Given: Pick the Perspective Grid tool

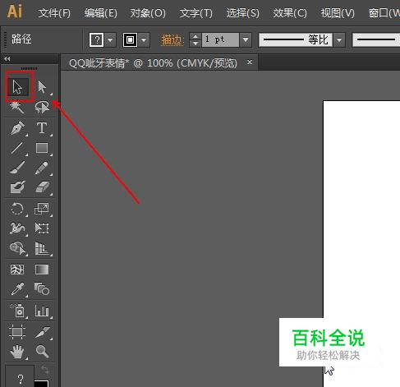Looking at the screenshot, I should pyautogui.click(x=42, y=248).
